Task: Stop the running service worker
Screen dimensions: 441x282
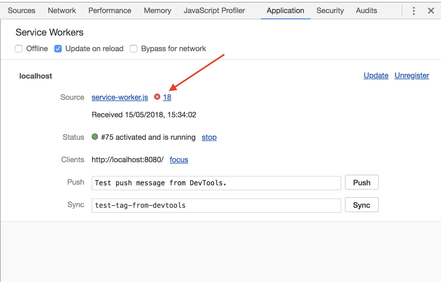Action: (209, 137)
